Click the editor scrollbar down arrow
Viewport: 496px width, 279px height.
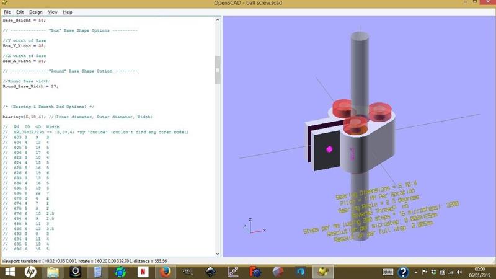(x=218, y=253)
